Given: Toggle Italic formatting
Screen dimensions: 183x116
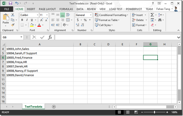Looking at the screenshot, I should 27,20.
